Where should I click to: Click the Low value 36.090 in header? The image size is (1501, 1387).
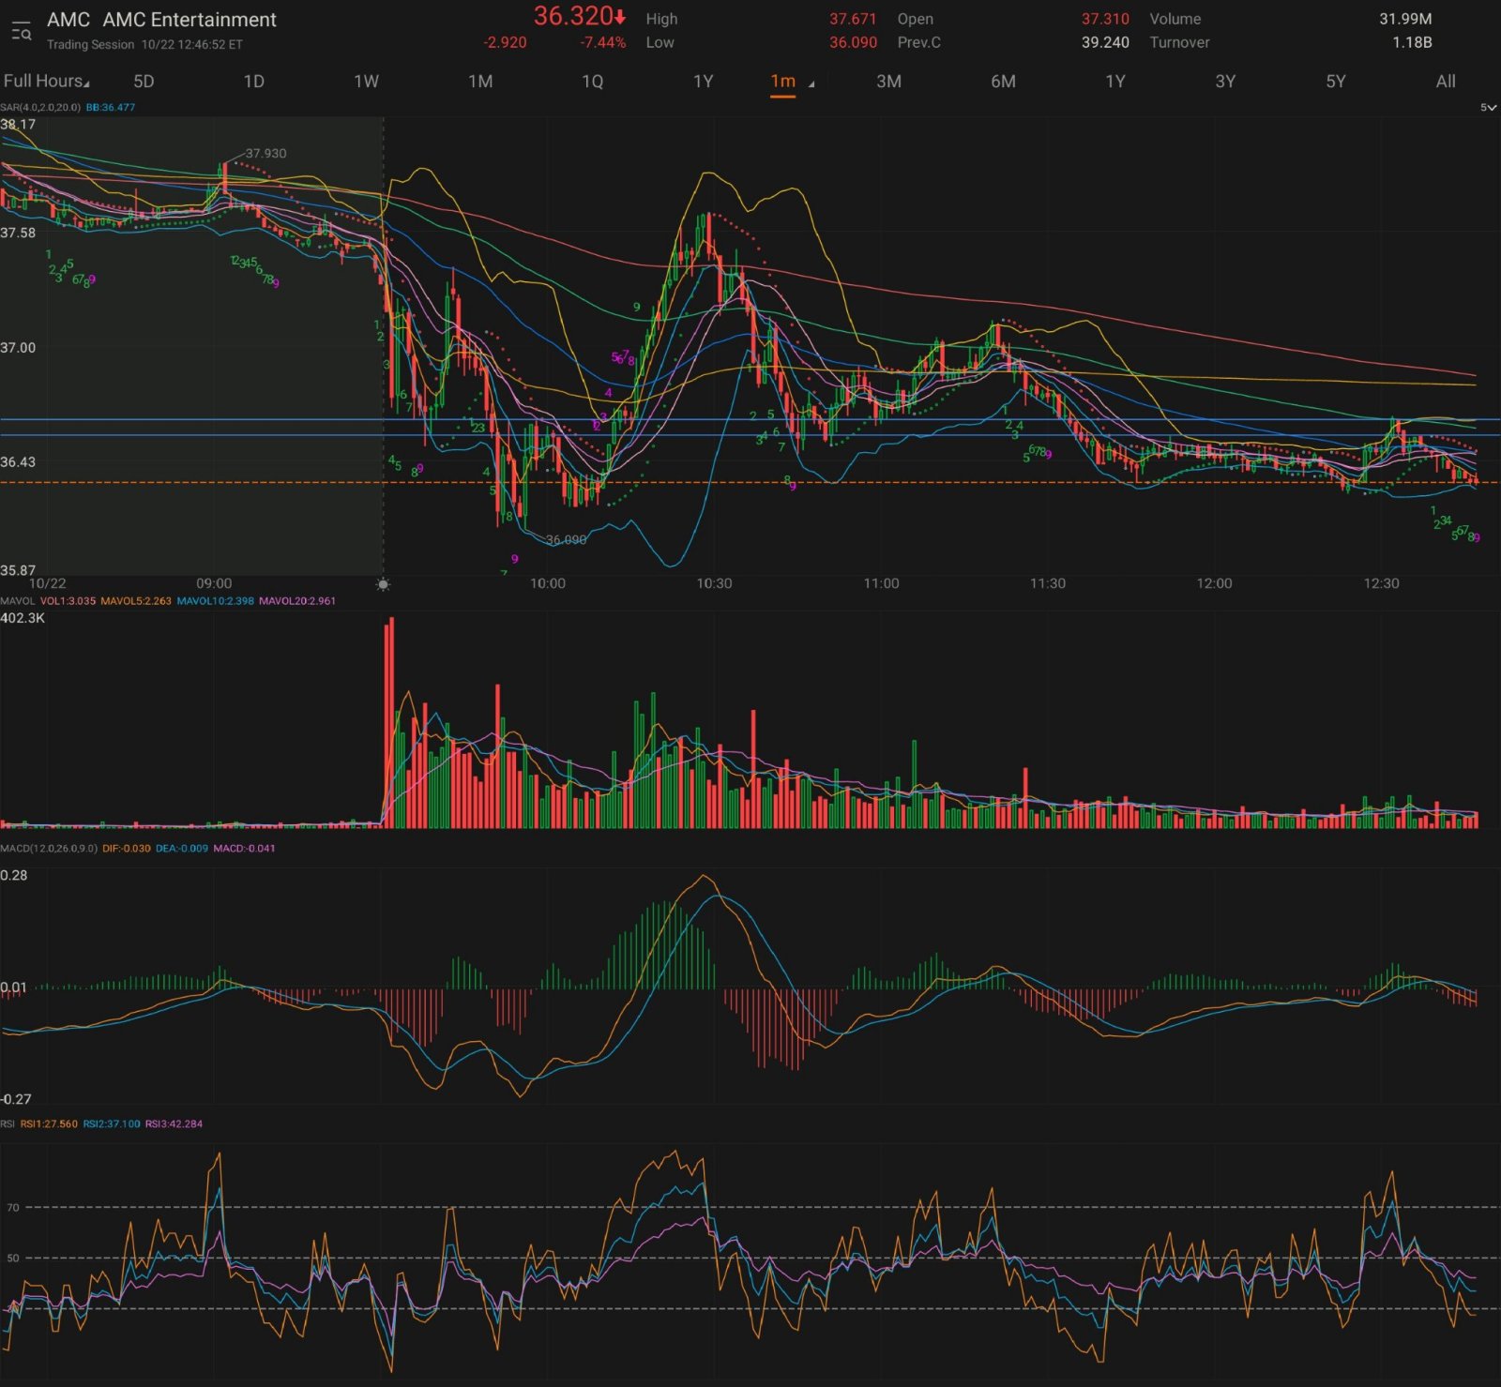point(853,42)
